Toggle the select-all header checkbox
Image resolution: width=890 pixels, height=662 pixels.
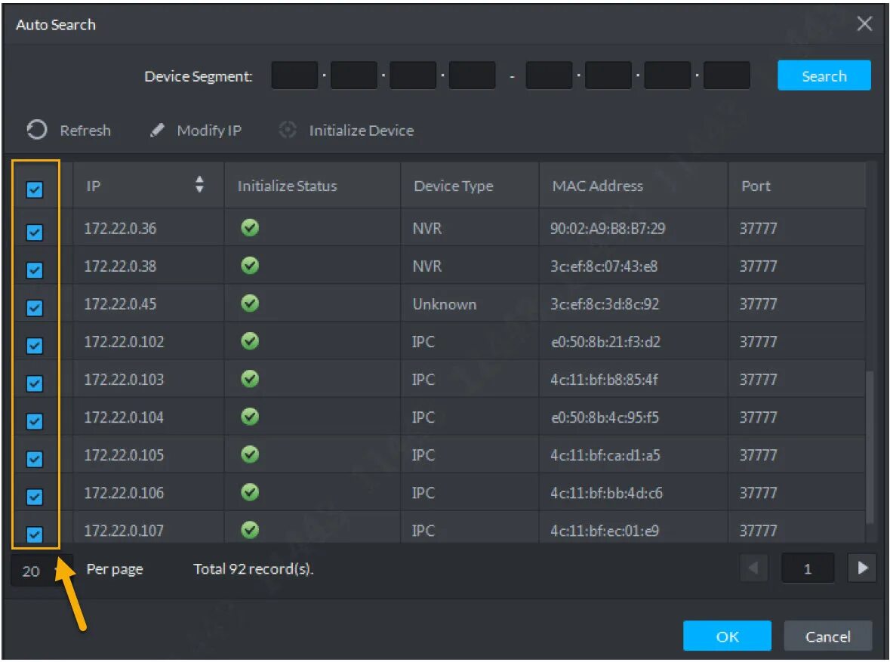(x=35, y=189)
